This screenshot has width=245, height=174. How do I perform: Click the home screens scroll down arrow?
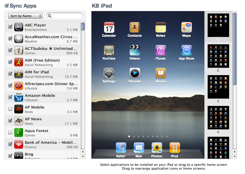pyautogui.click(x=234, y=156)
